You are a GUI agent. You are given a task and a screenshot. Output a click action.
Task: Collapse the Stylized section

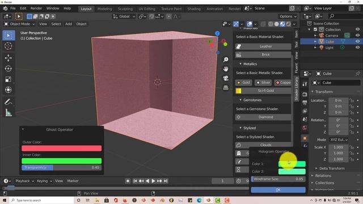(x=247, y=128)
